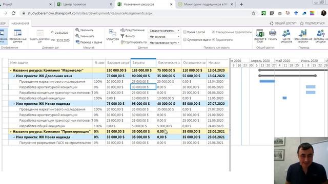328x184 pixels.
Task: Click the Затраты column header
Action: (143, 62)
